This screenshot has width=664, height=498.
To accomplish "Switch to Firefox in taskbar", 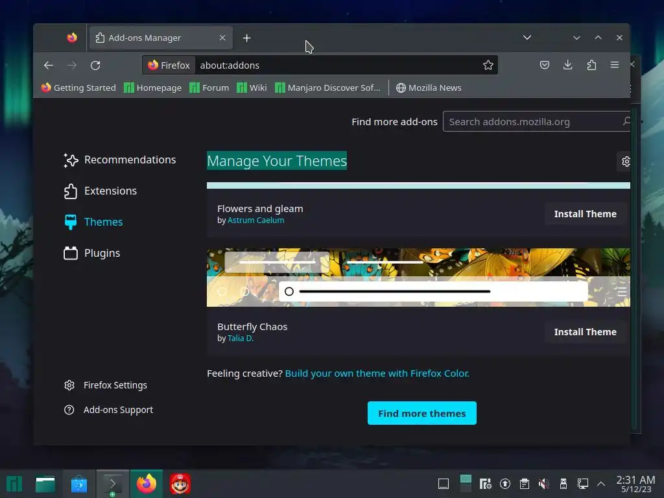I will click(147, 484).
